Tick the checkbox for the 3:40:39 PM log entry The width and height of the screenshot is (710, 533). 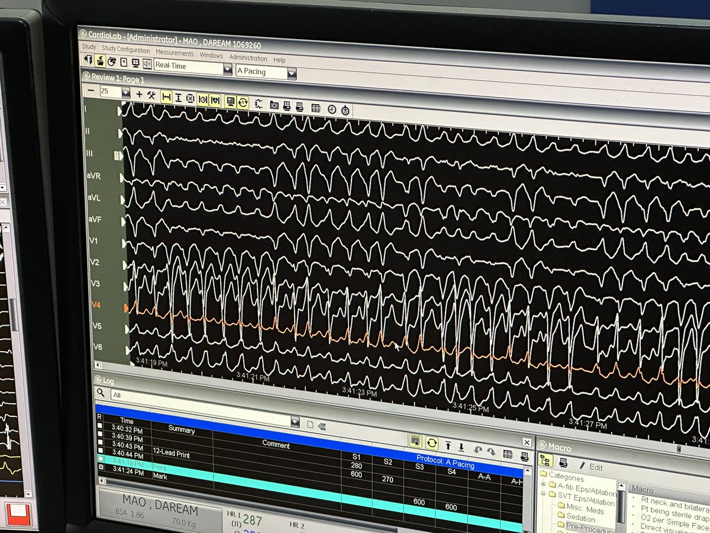click(100, 434)
